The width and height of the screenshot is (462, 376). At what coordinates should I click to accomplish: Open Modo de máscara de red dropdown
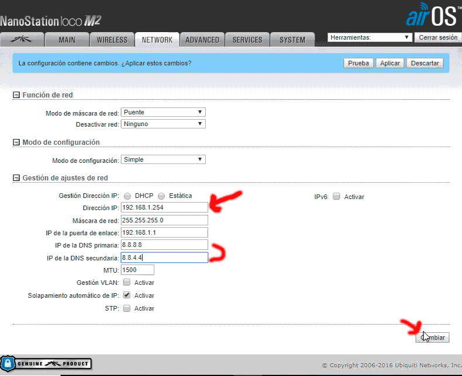[x=163, y=112]
